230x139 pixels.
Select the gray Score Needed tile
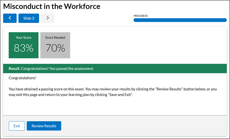[x=55, y=45]
